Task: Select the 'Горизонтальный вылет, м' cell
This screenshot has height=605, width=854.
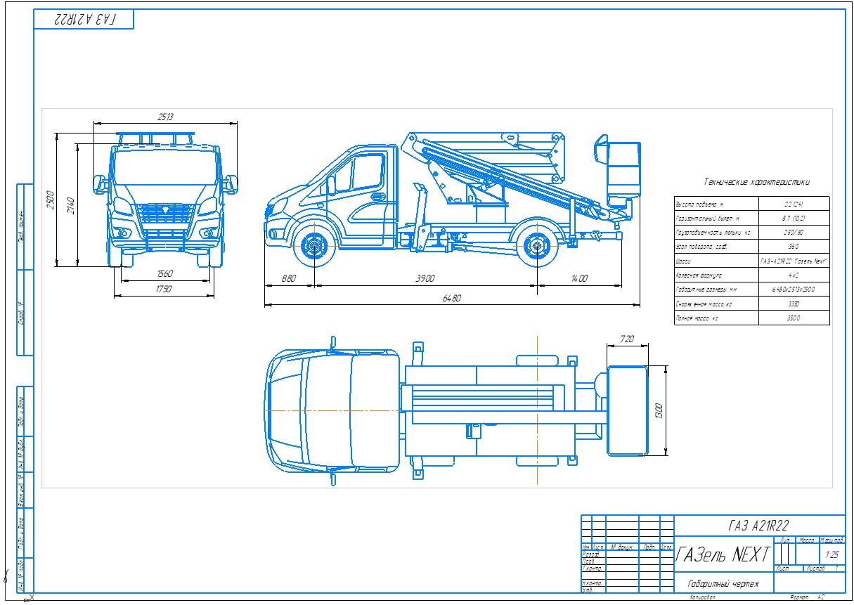Action: pyautogui.click(x=717, y=219)
